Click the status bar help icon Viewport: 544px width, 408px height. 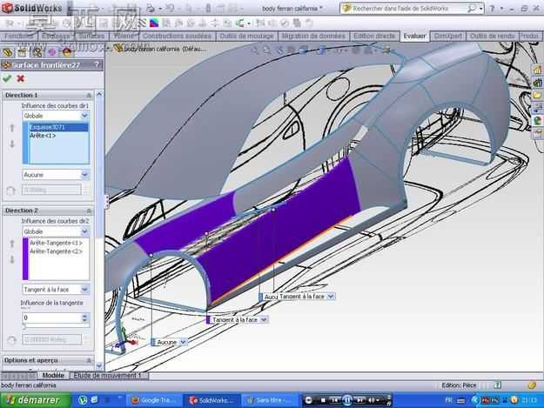point(498,385)
